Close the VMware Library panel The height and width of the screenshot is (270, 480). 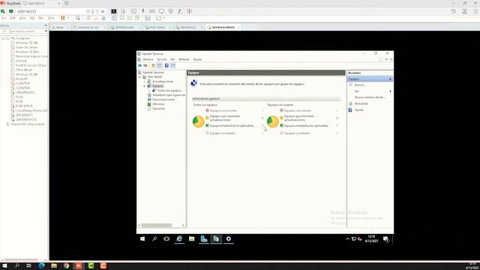click(46, 25)
